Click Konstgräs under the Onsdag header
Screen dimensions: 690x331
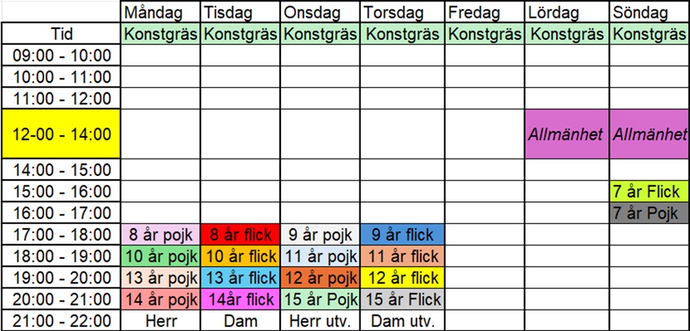point(320,34)
